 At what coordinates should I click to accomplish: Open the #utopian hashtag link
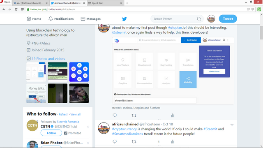pos(175,28)
